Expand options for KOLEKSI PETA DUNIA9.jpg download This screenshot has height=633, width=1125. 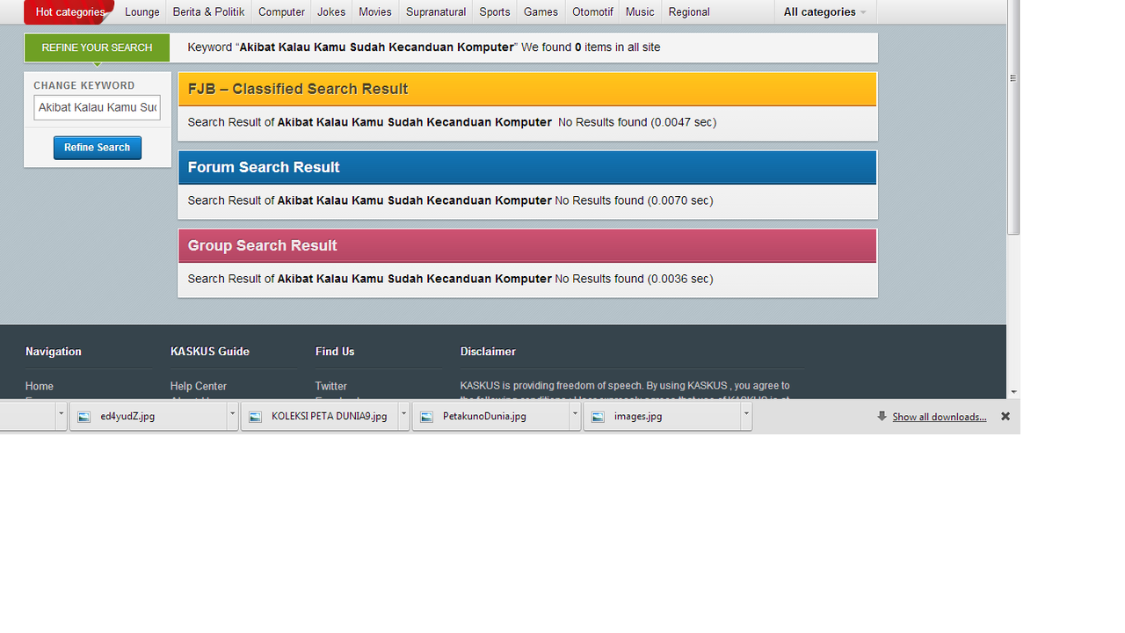pos(404,416)
